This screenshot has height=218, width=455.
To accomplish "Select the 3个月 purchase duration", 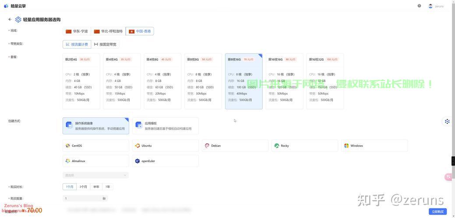I will point(83,187).
